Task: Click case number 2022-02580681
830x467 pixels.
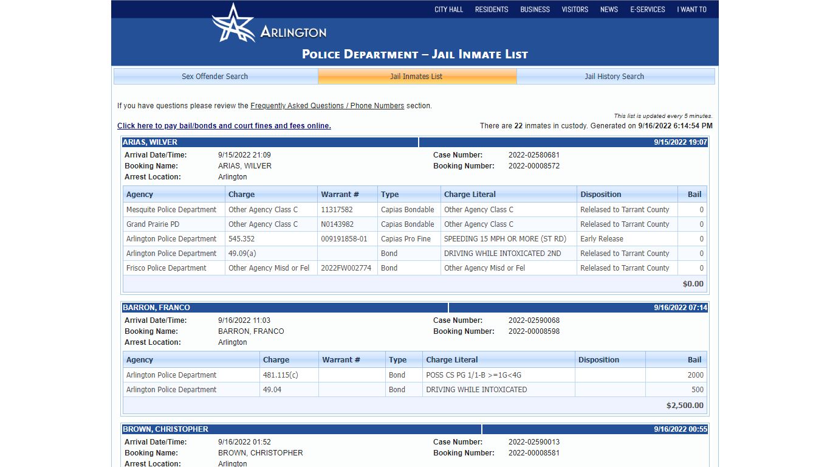Action: tap(534, 155)
